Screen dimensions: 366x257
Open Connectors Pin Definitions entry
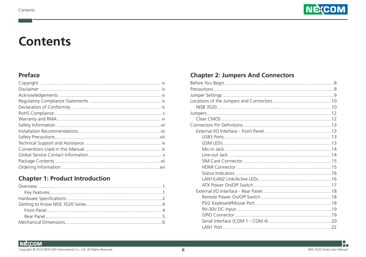click(x=264, y=125)
